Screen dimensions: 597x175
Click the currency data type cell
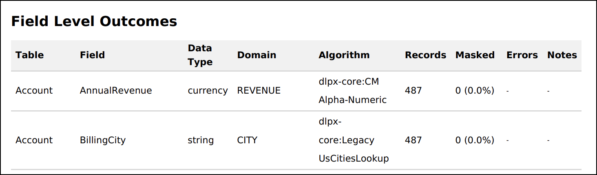click(x=208, y=91)
